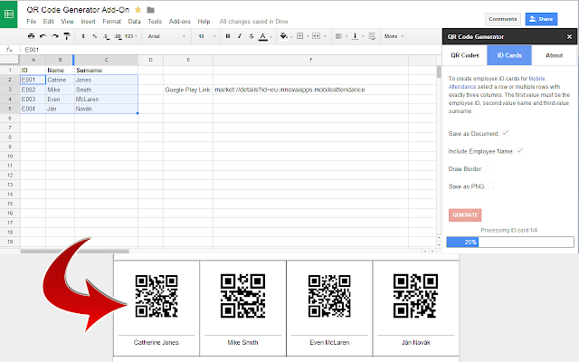Star the QR Code Generator document
Image resolution: width=579 pixels, height=362 pixels.
pos(138,10)
